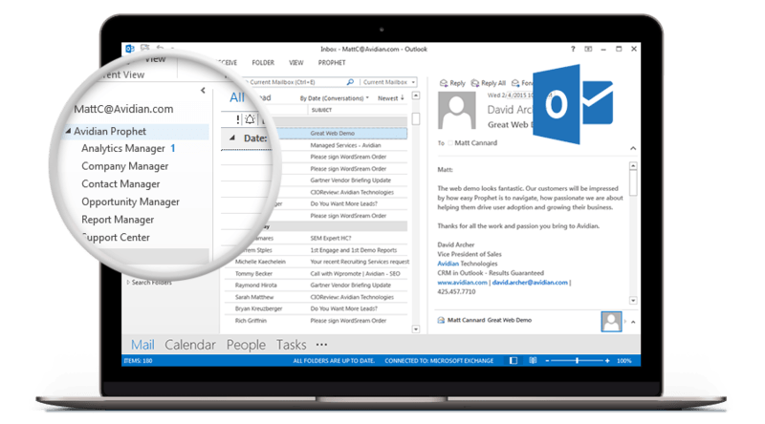This screenshot has height=424, width=765.
Task: Click the Avidian link in signature
Action: pos(448,264)
